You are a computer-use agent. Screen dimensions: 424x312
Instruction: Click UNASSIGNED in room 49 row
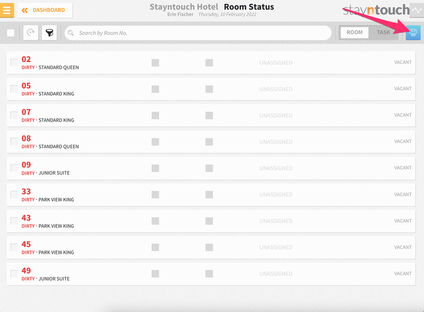276,274
